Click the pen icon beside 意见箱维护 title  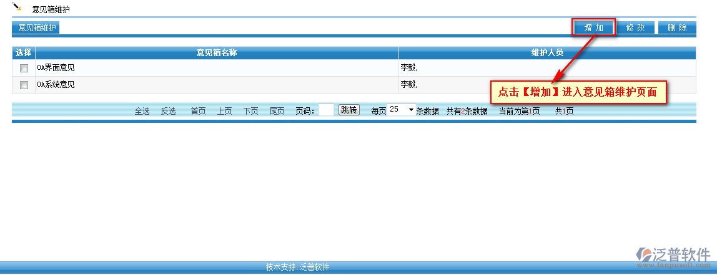[17, 7]
